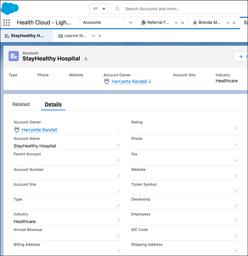Click change owner icon in Details Account Owner row
The image size is (248, 256).
point(119,130)
